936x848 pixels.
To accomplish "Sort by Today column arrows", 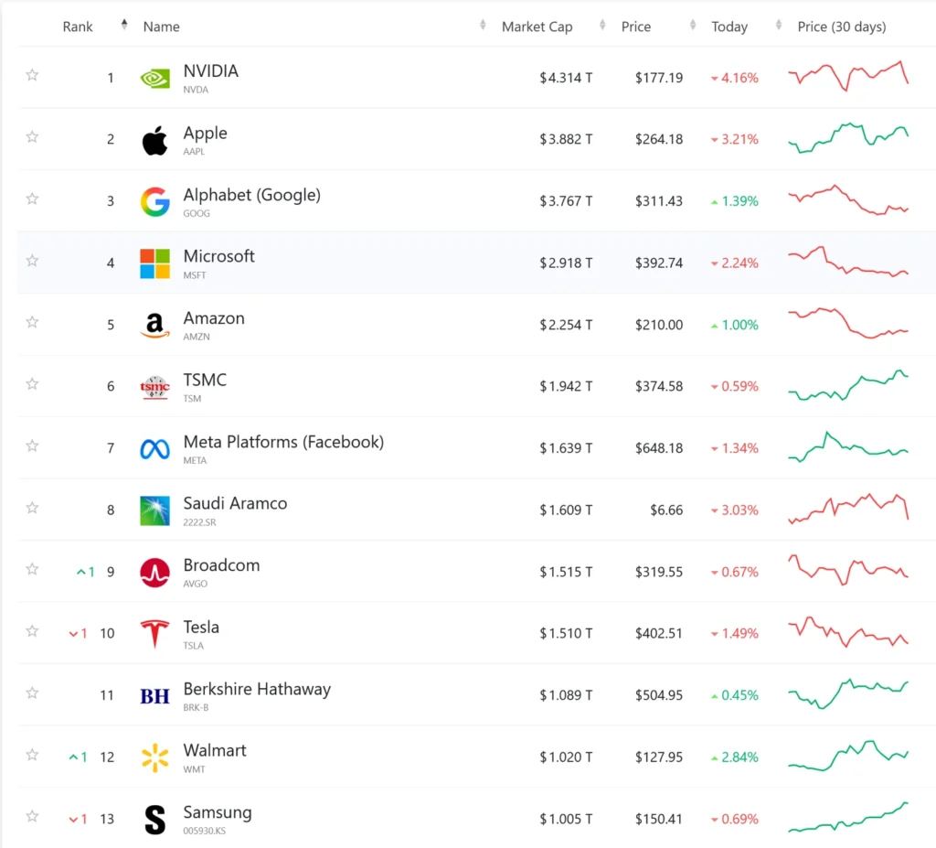I will (x=779, y=26).
